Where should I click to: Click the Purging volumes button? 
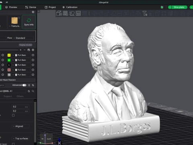[x=25, y=45]
